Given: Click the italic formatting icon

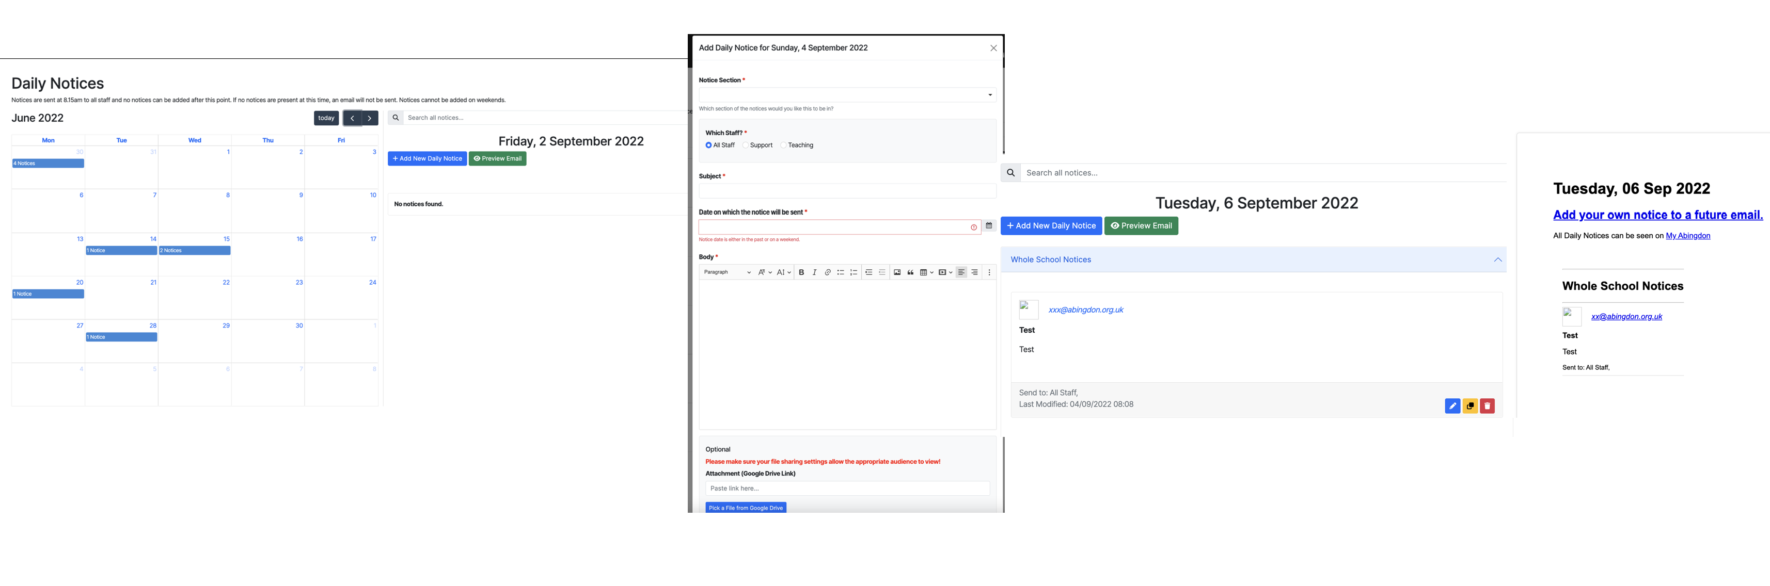Looking at the screenshot, I should [x=814, y=272].
